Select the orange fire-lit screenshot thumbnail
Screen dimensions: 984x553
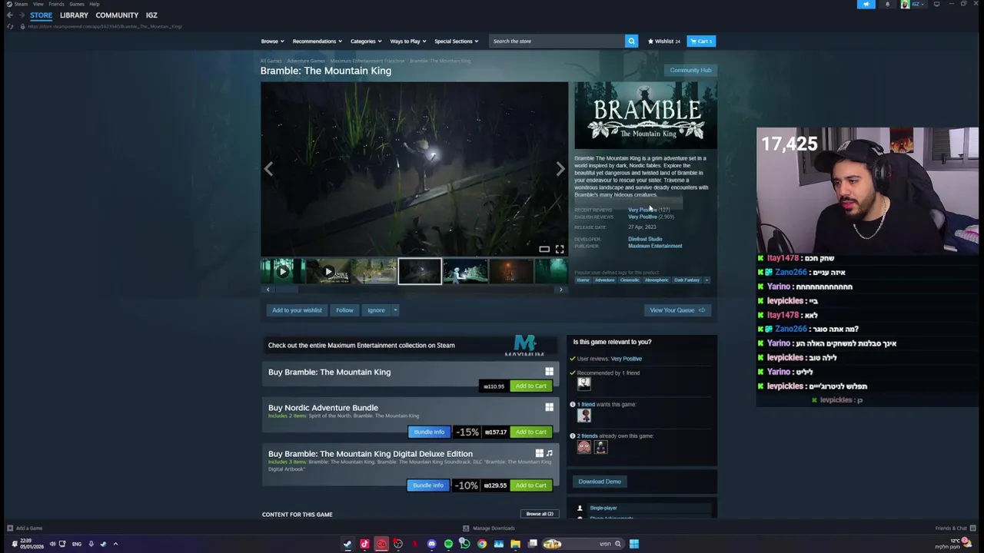click(511, 271)
